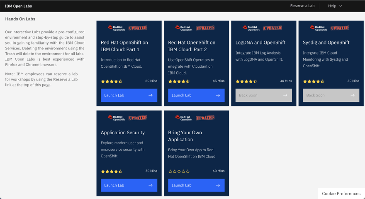365x199 pixels.
Task: Click the UPDATED stamp on Part 2 card
Action: [205, 28]
